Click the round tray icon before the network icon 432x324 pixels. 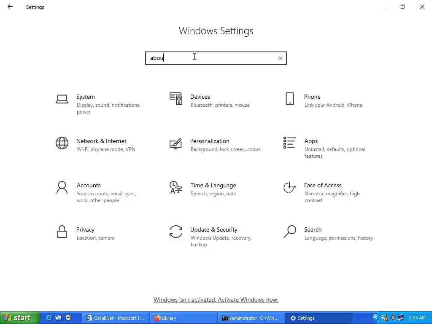[x=393, y=318]
